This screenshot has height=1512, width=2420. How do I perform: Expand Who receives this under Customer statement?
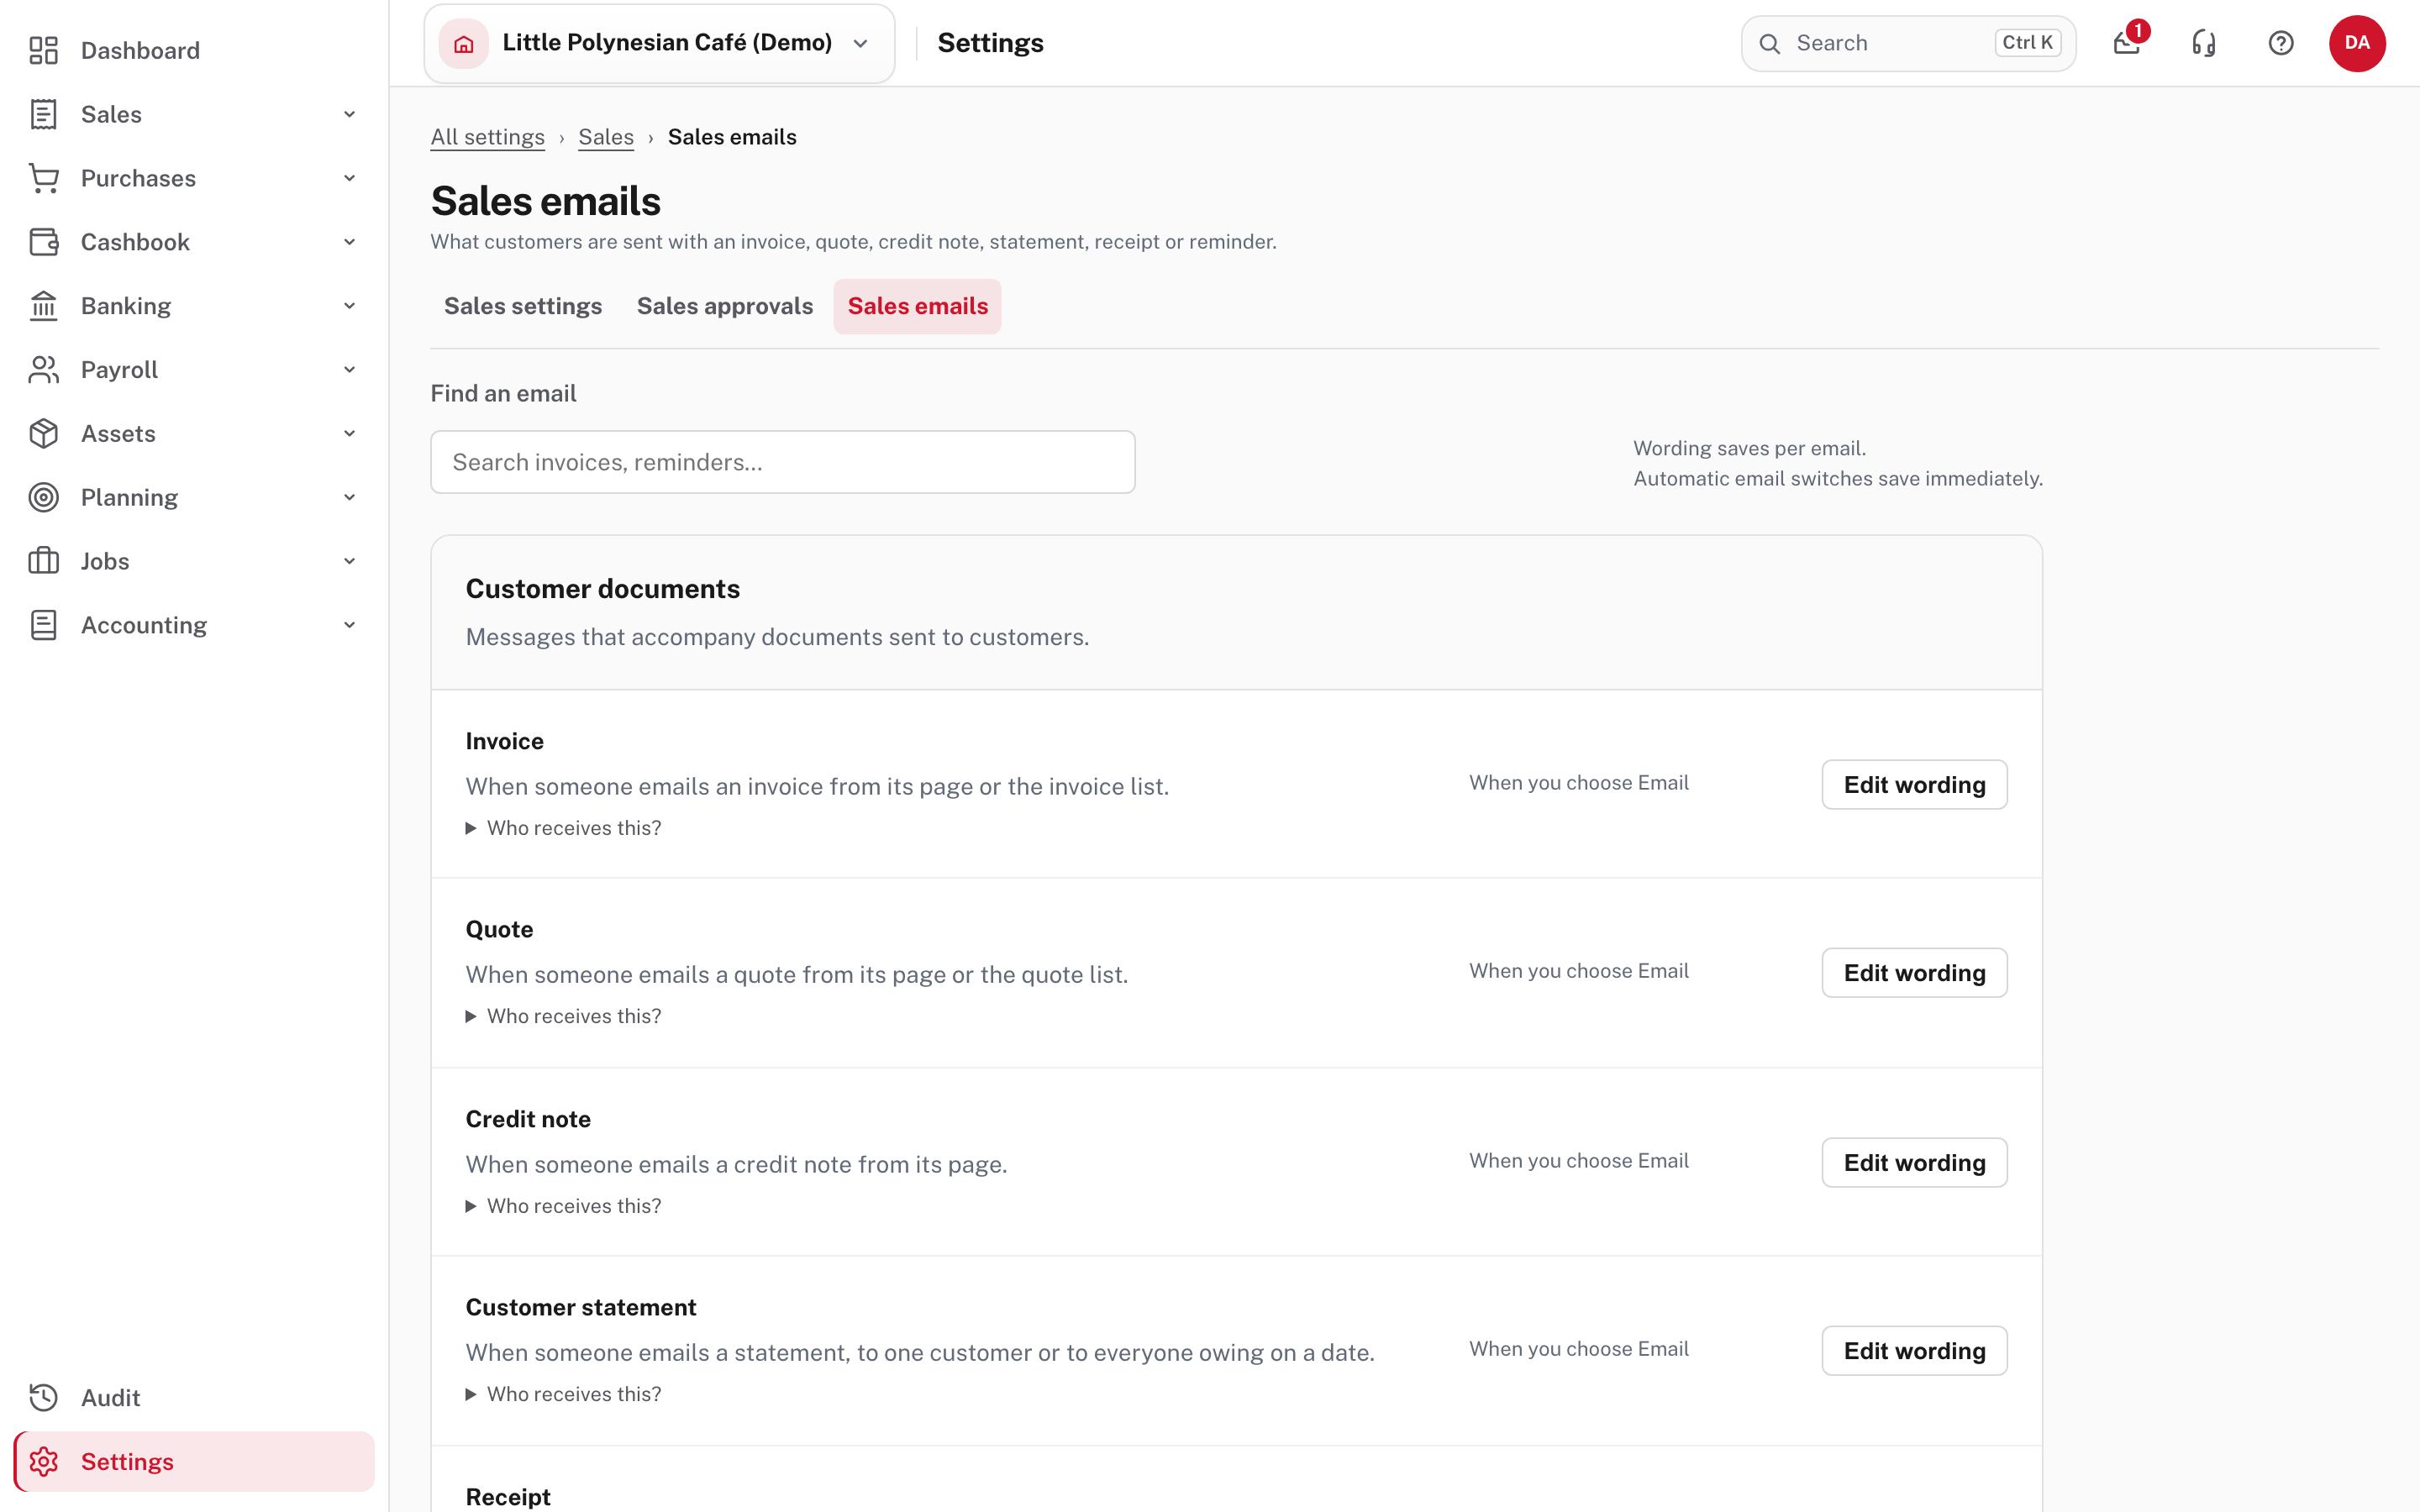click(x=563, y=1394)
